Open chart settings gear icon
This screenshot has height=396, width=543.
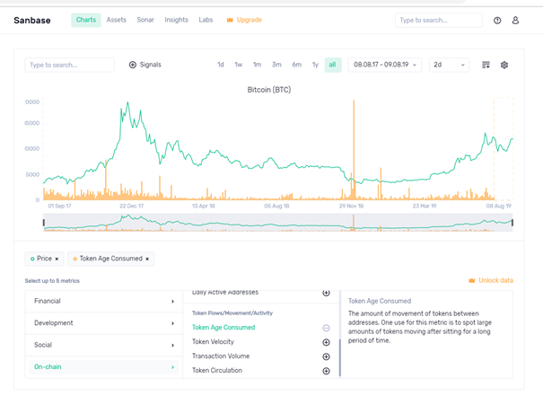(504, 65)
